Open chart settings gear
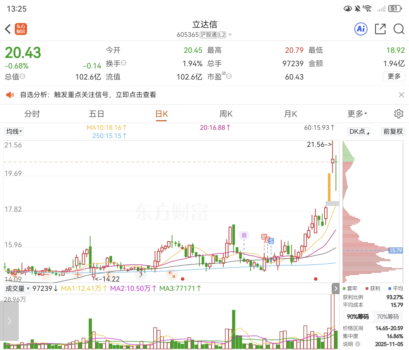Viewport: 409px width, 350px height. point(398,114)
